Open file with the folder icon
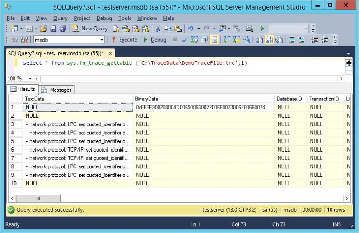This screenshot has width=359, height=233. click(43, 29)
